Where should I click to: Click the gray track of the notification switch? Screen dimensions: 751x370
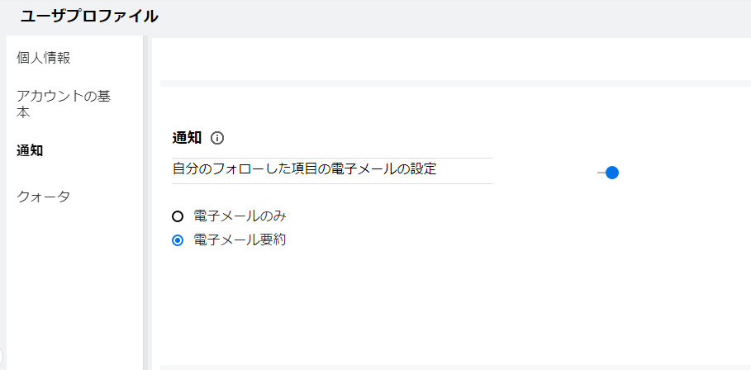click(601, 173)
